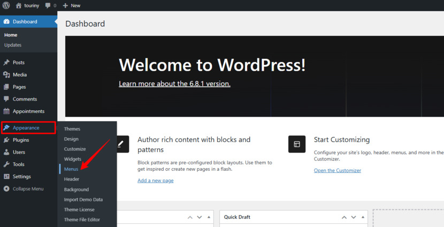444x227 pixels.
Task: Select Background in Appearance flyout
Action: click(76, 190)
